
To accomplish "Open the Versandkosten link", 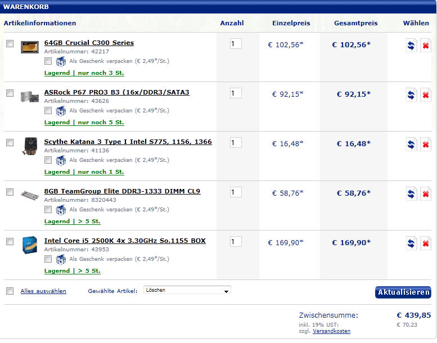I will (331, 331).
